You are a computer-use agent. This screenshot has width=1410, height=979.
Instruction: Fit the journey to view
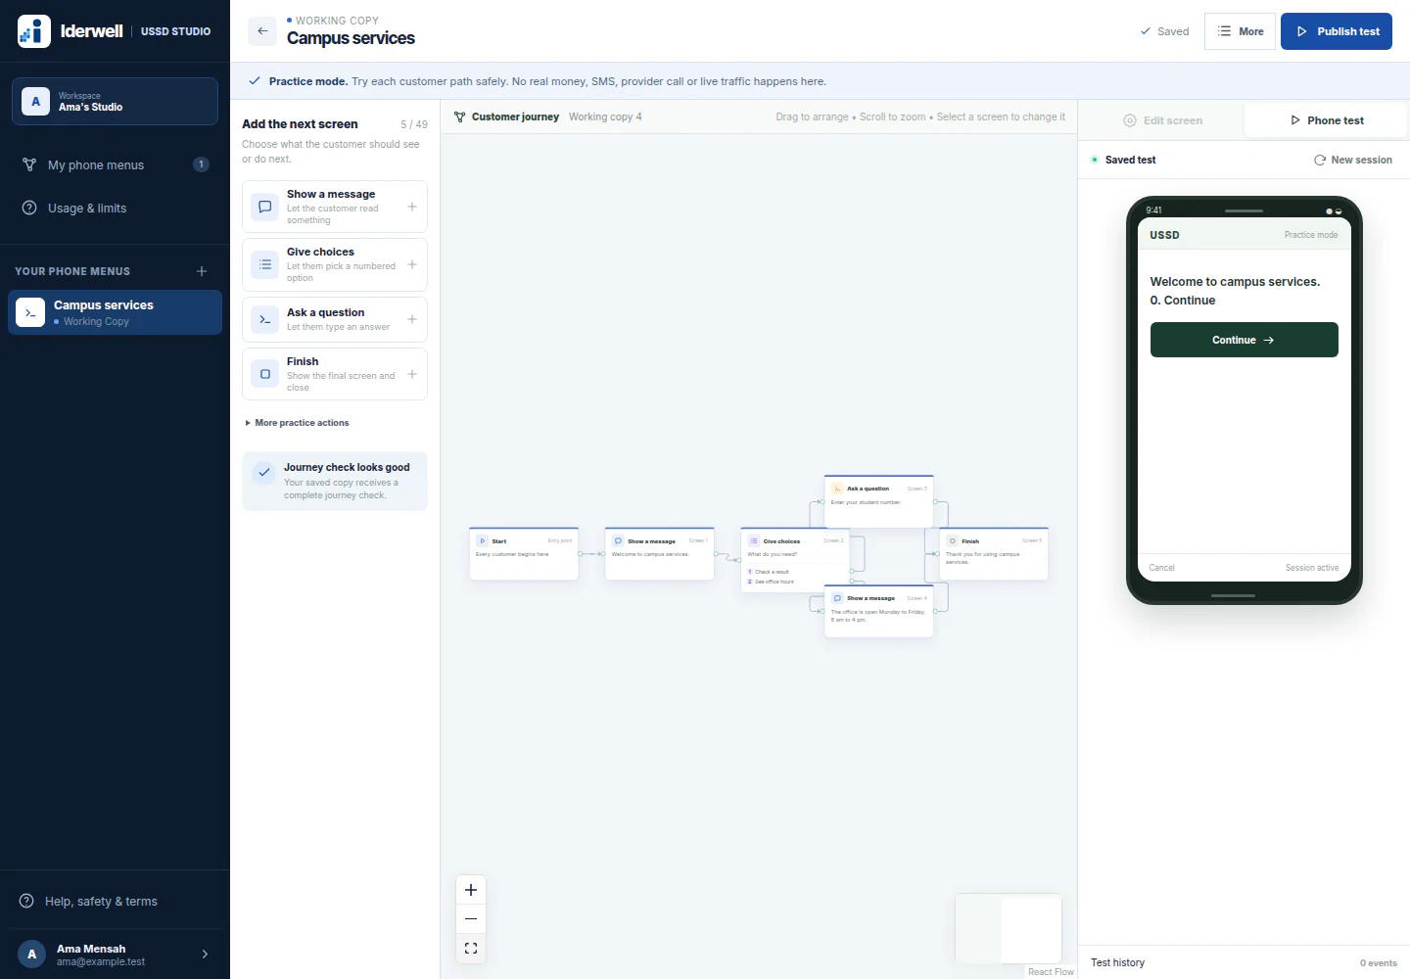click(471, 948)
